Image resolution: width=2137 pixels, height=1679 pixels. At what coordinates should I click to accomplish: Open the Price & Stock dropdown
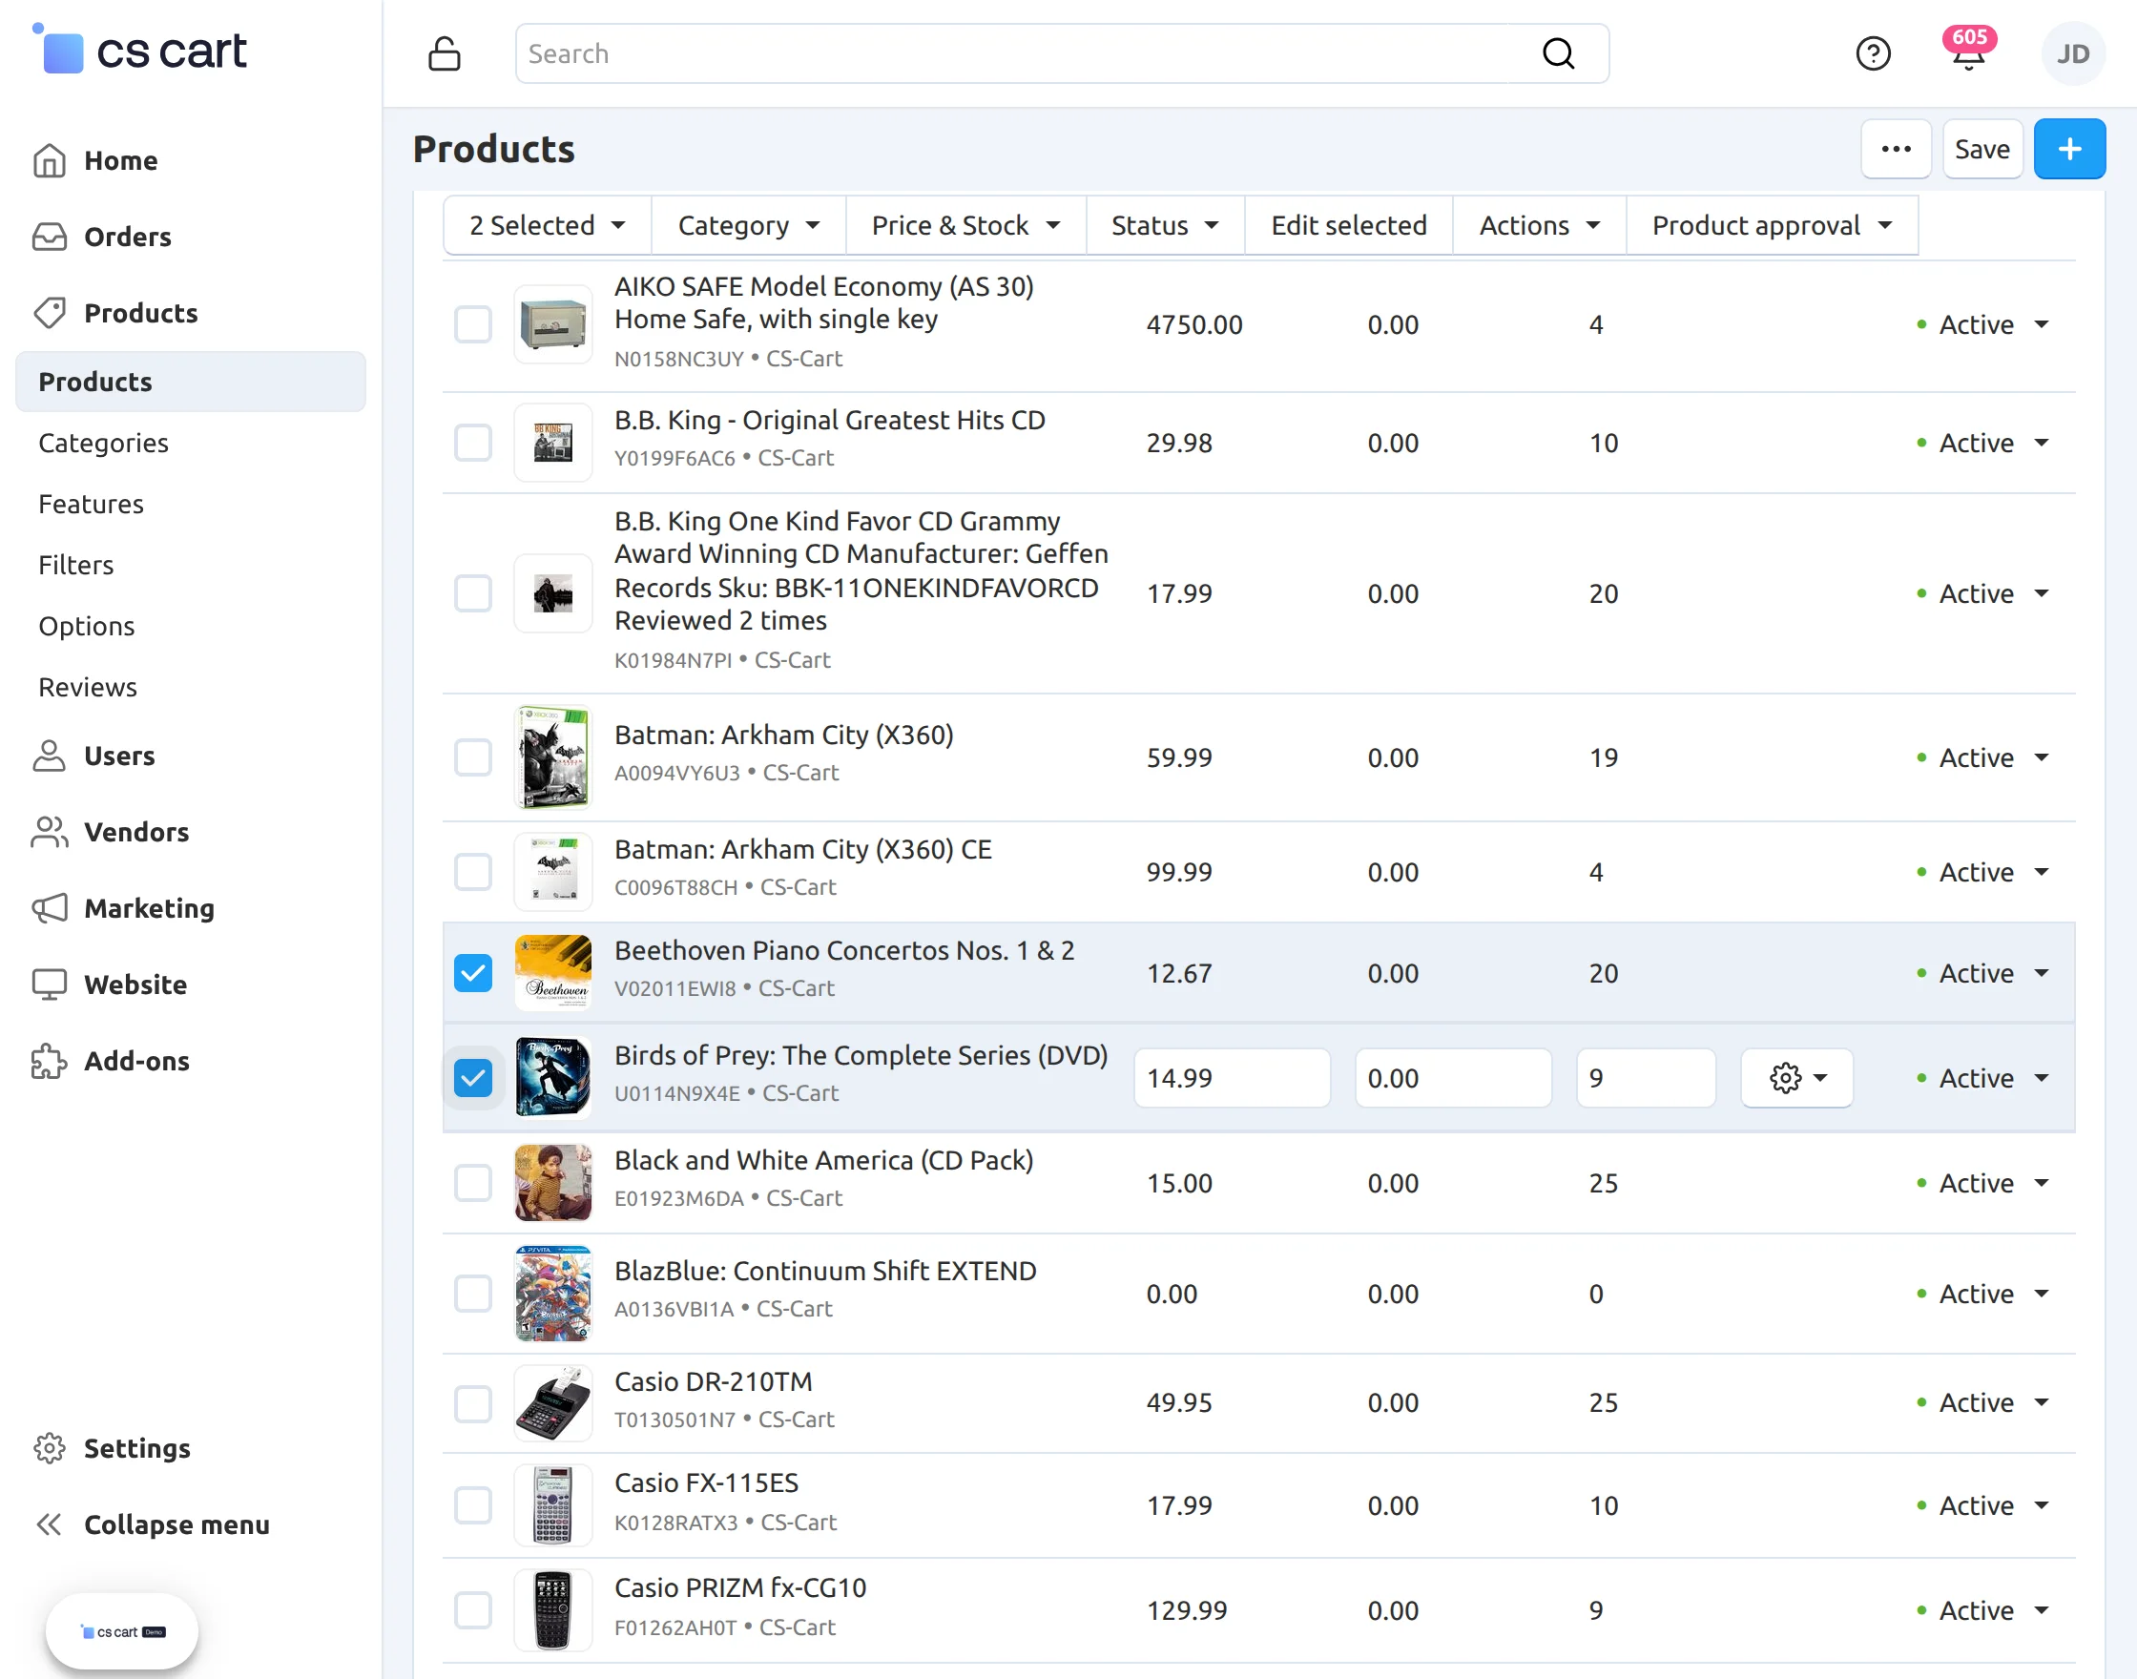point(965,225)
